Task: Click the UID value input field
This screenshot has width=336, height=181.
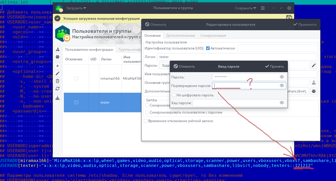Action: 277,48
